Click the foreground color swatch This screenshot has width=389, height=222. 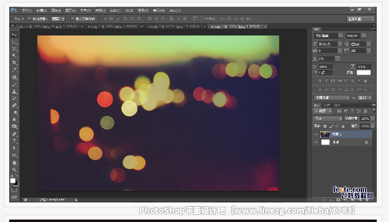pos(13,180)
